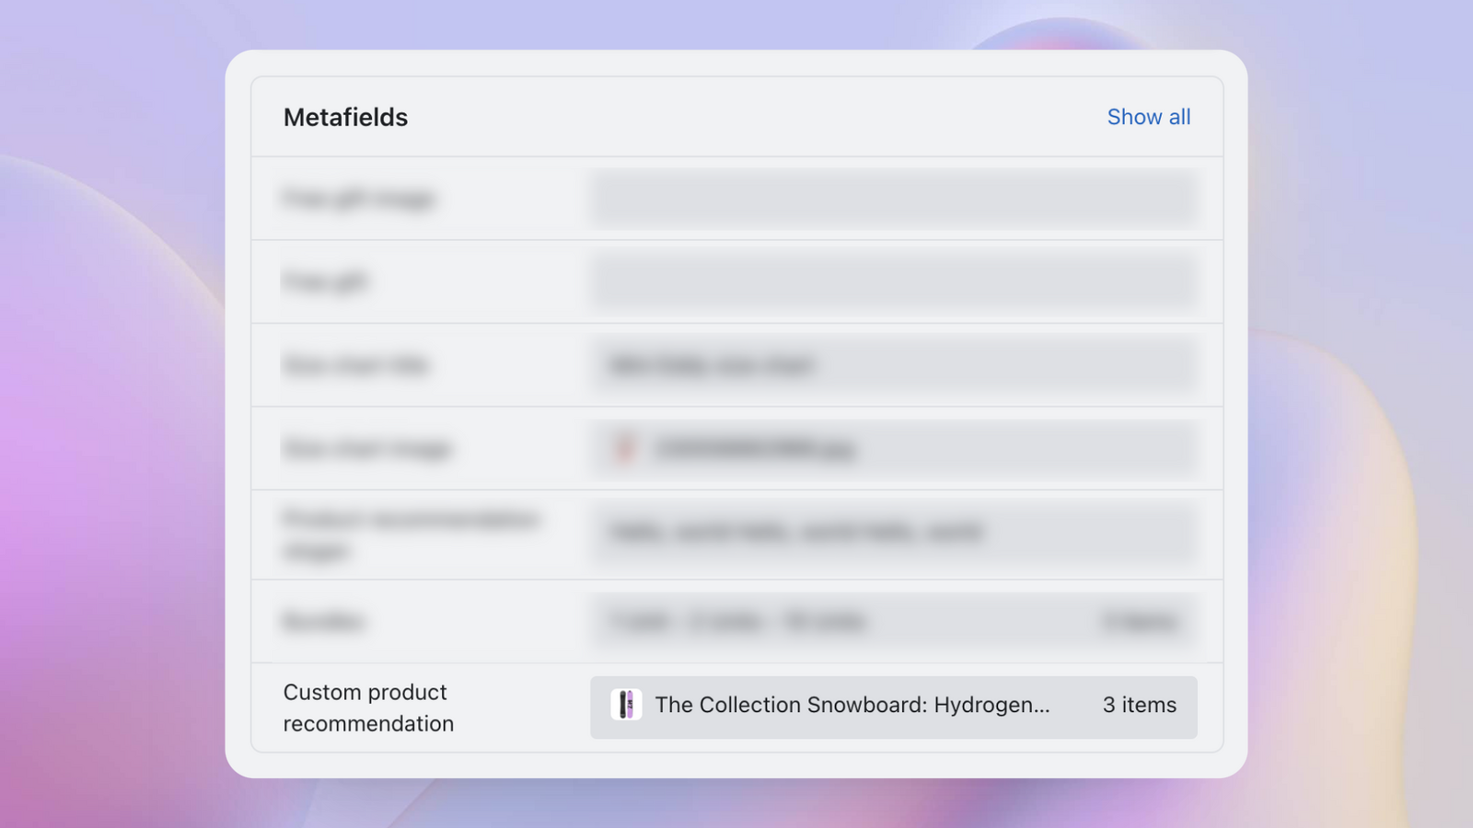This screenshot has height=828, width=1473.
Task: Click the 3 items count in Custom product recommendation
Action: pos(1139,706)
